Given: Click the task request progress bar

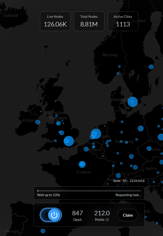Looking at the screenshot, I should tap(89, 191).
